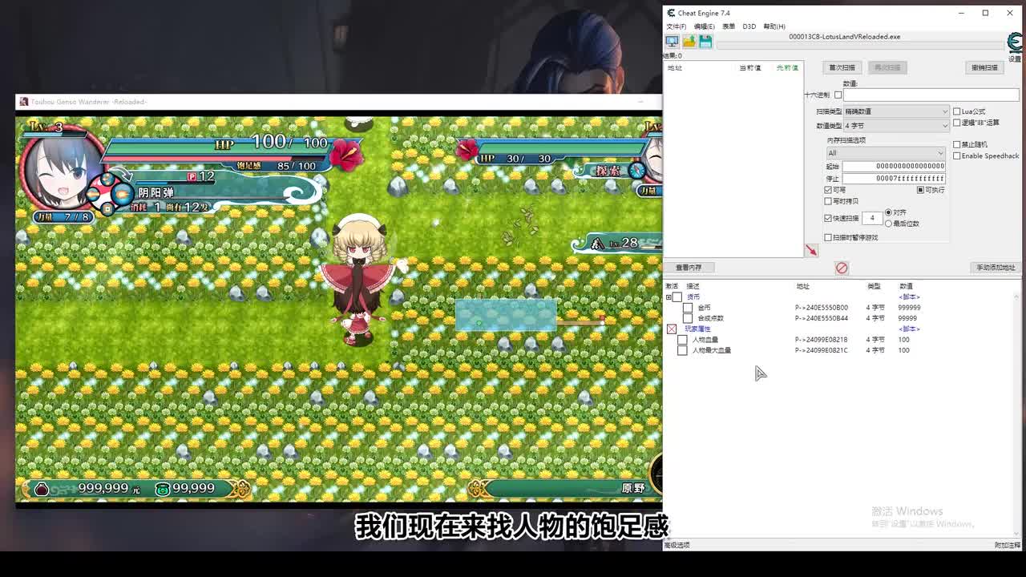Enable Speedhack checkbox
This screenshot has height=577, width=1026.
click(956, 156)
